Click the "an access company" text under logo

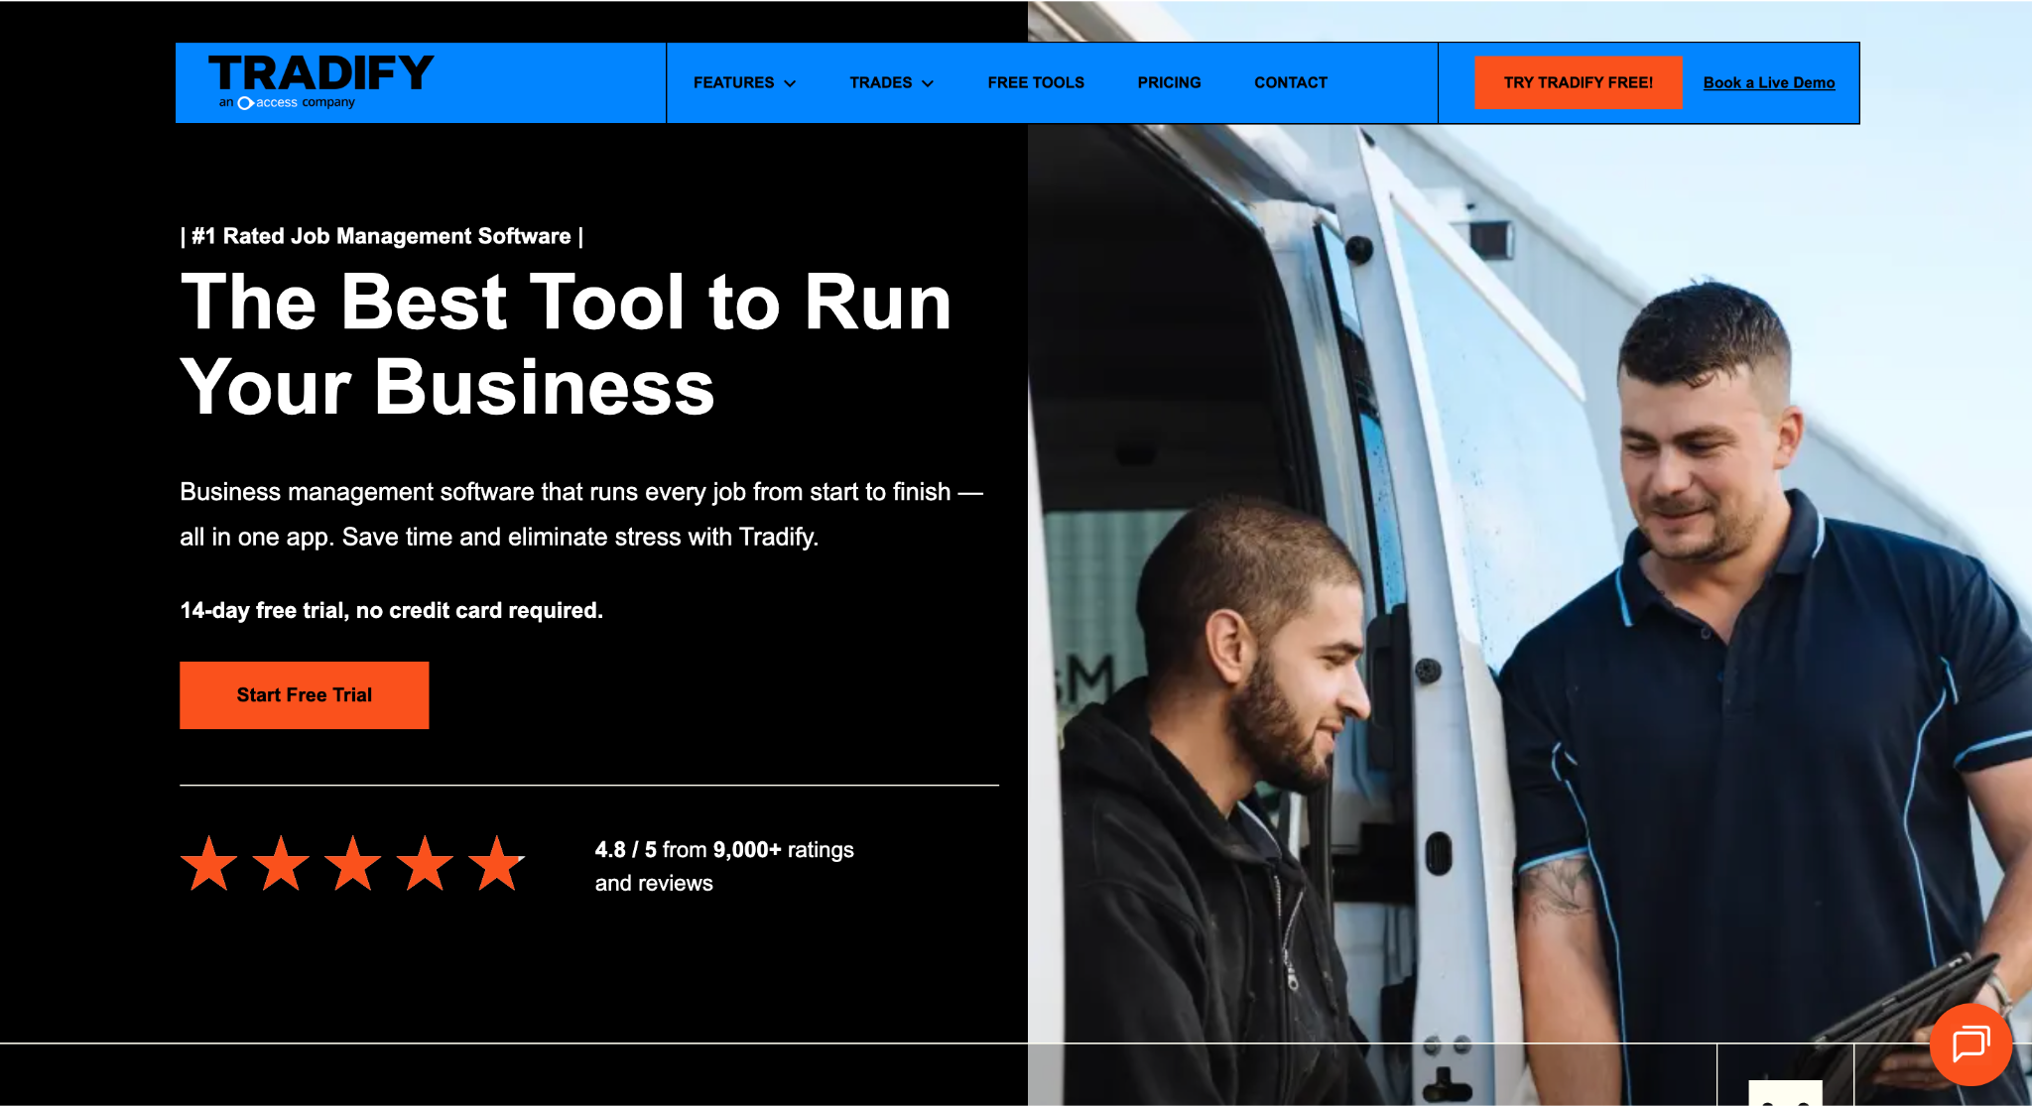pos(287,102)
